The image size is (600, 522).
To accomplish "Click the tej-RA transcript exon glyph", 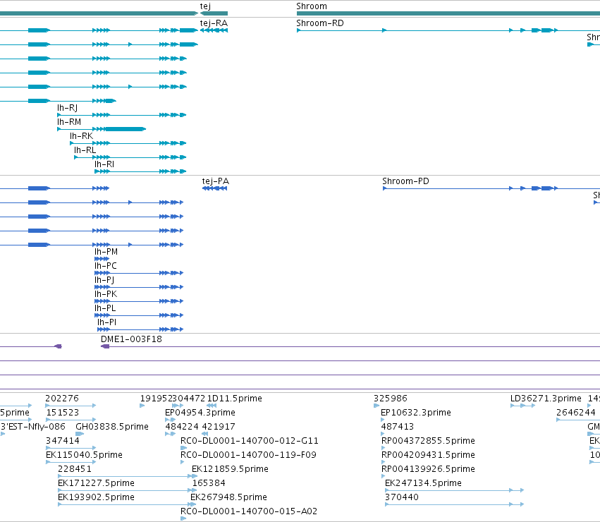I will [214, 30].
